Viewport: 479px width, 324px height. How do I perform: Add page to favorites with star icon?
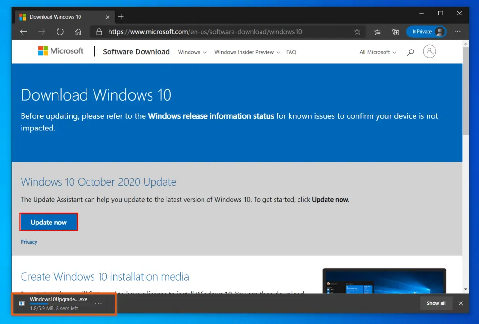(x=357, y=31)
